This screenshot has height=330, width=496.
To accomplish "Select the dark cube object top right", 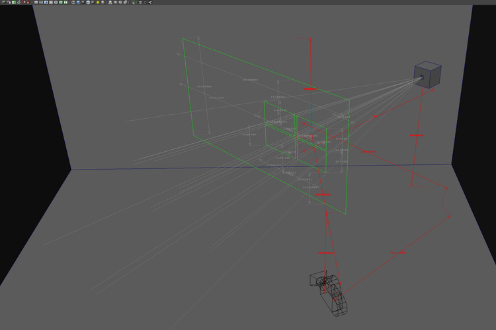I will click(427, 75).
